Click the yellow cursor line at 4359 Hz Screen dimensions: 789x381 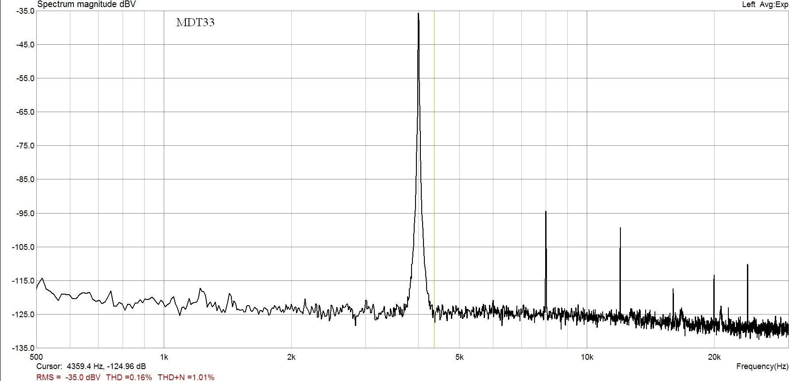434,179
